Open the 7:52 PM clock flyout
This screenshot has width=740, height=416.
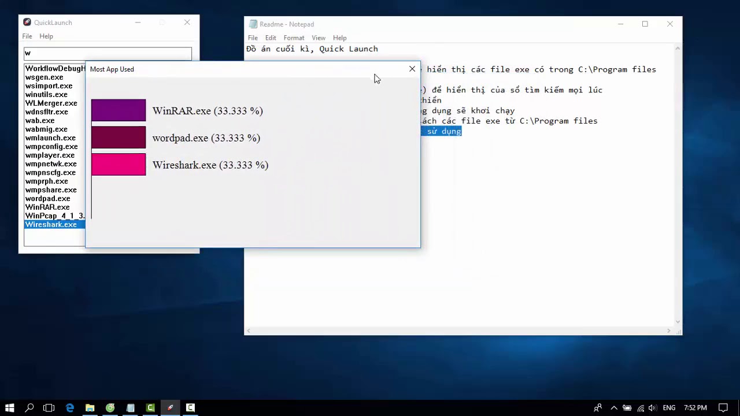[695, 408]
